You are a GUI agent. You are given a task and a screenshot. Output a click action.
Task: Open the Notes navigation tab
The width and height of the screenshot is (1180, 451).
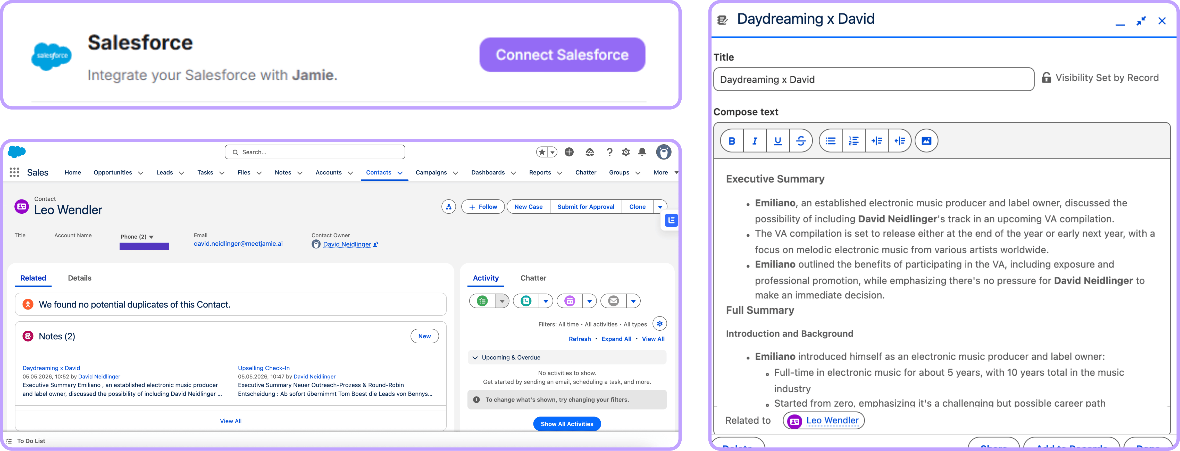tap(283, 173)
